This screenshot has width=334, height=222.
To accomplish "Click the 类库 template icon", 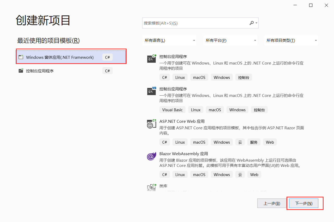I will (x=151, y=188).
